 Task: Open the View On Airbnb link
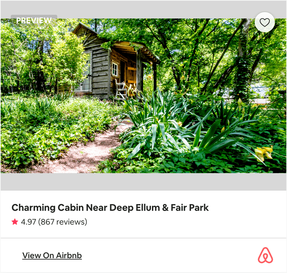(52, 256)
